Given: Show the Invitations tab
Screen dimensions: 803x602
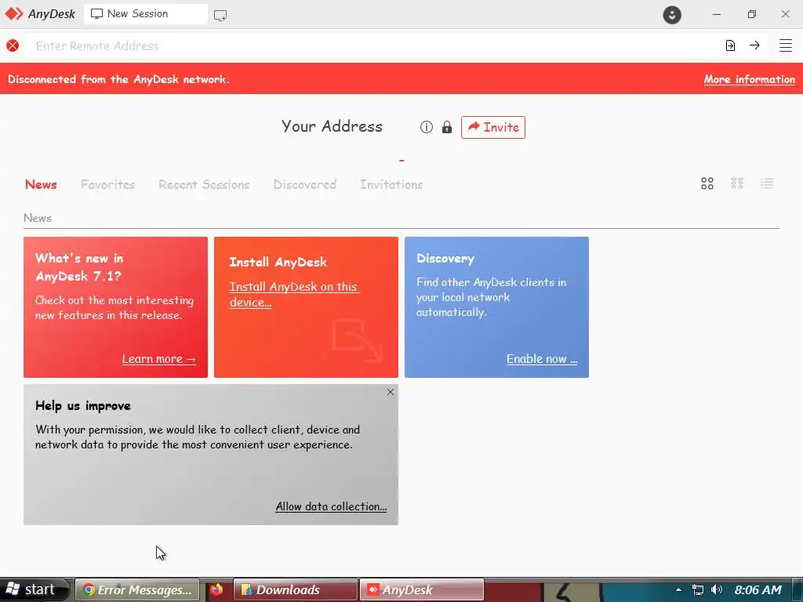Looking at the screenshot, I should (391, 184).
